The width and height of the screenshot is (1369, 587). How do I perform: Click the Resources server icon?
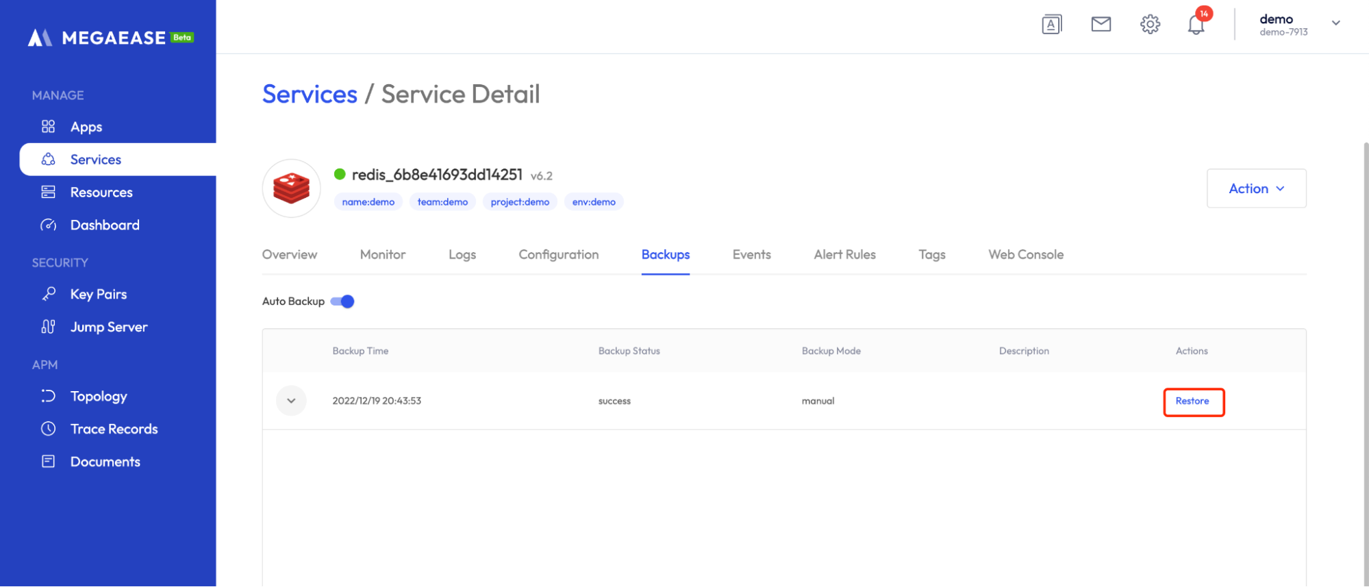(x=48, y=192)
